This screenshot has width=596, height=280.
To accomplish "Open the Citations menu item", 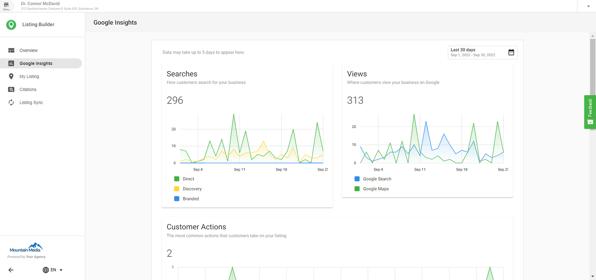I will (28, 89).
